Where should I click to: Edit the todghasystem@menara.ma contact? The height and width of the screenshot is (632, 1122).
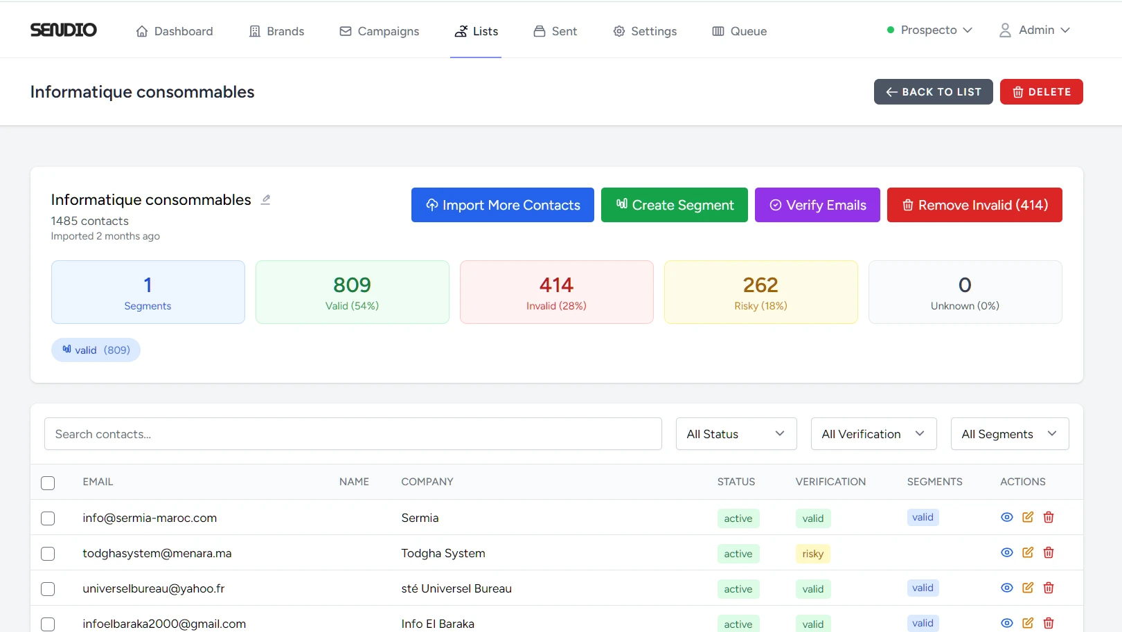coord(1028,552)
